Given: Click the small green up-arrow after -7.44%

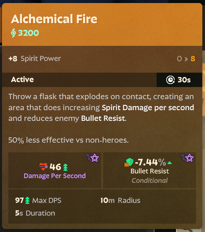Looking at the screenshot, I should coord(170,163).
